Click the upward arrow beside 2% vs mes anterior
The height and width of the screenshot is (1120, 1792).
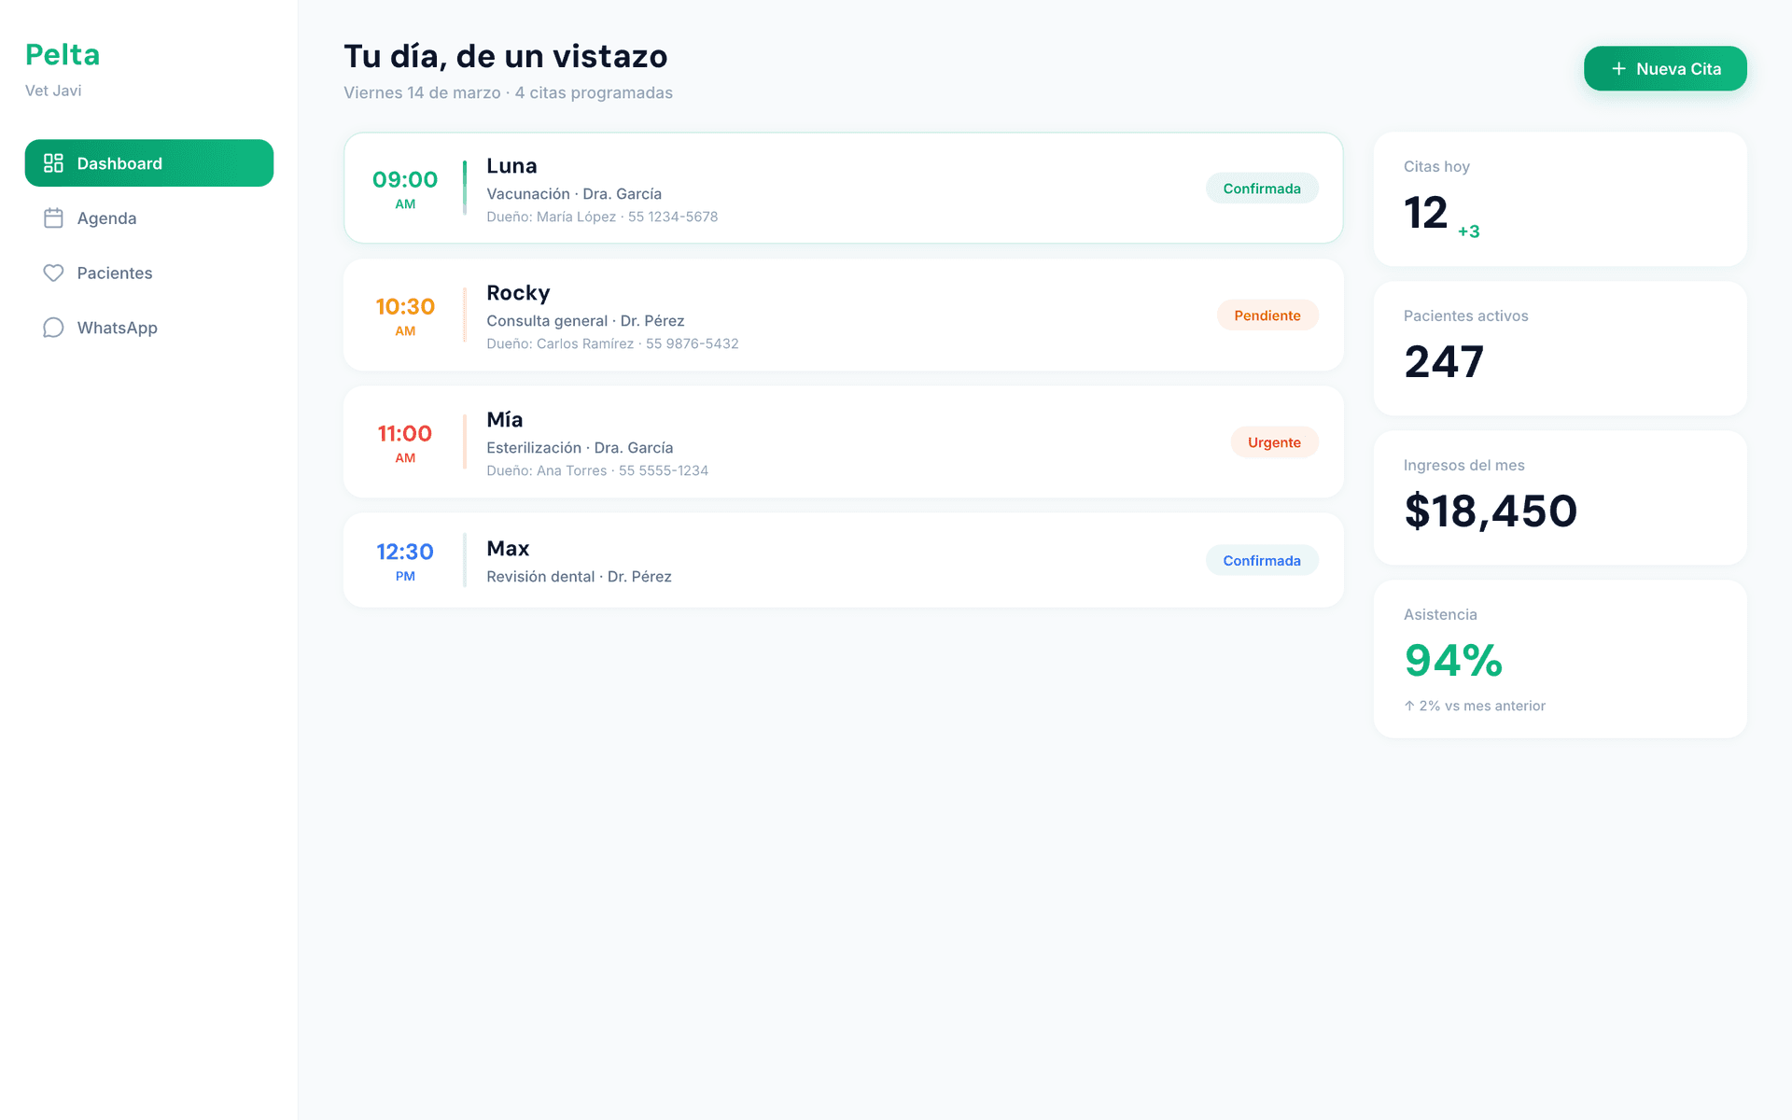tap(1409, 706)
